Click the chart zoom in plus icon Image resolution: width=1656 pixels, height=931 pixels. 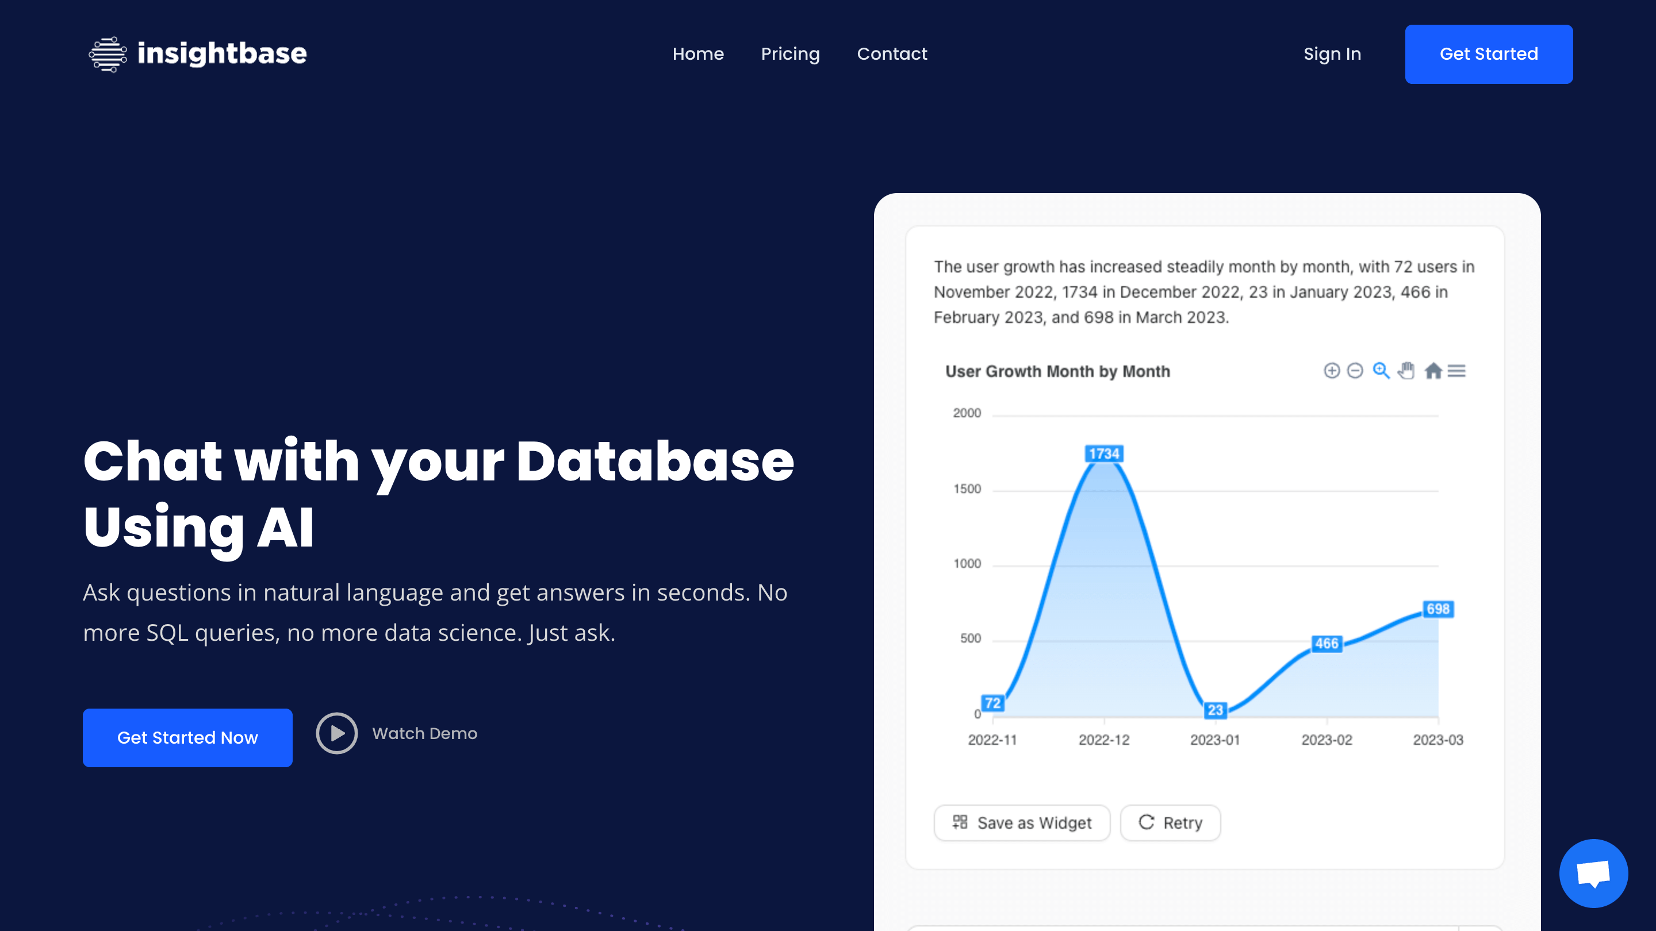pyautogui.click(x=1331, y=371)
